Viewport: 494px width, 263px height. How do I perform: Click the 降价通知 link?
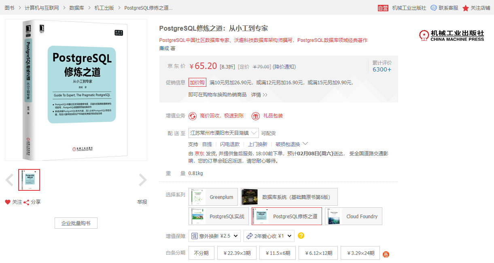coord(284,67)
